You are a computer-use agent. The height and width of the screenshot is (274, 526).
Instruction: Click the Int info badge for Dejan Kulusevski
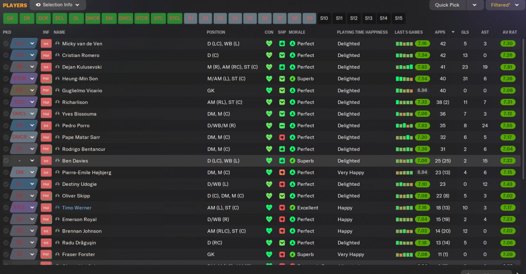(46, 67)
